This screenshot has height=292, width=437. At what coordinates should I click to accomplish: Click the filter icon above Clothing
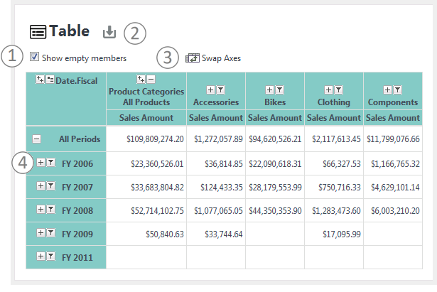pos(339,90)
